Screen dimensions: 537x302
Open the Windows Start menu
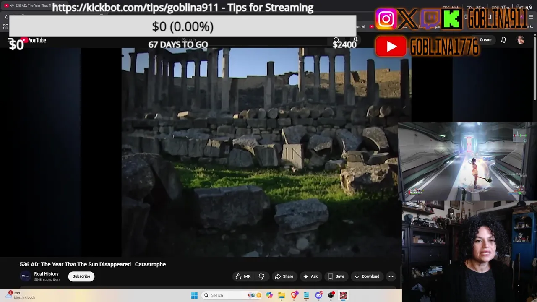(x=194, y=295)
